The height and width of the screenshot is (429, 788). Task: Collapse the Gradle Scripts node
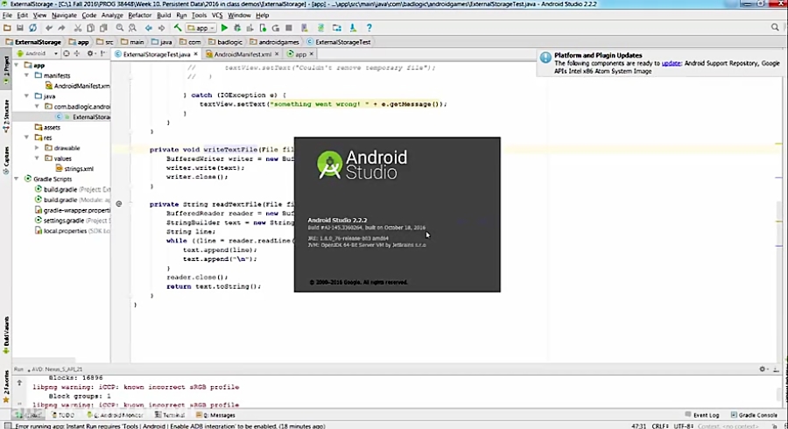17,179
